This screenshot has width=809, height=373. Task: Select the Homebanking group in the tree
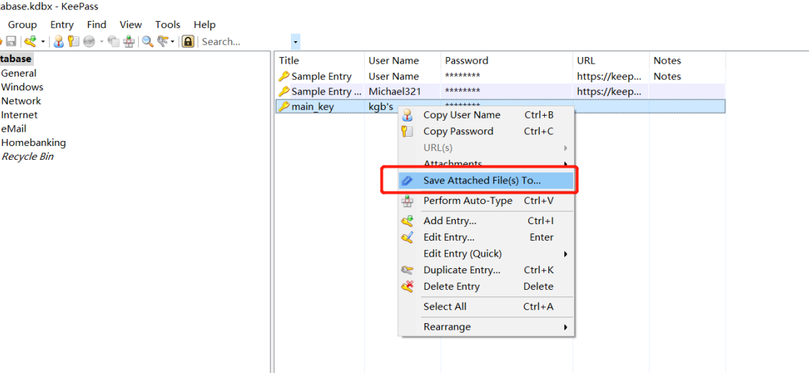click(33, 142)
